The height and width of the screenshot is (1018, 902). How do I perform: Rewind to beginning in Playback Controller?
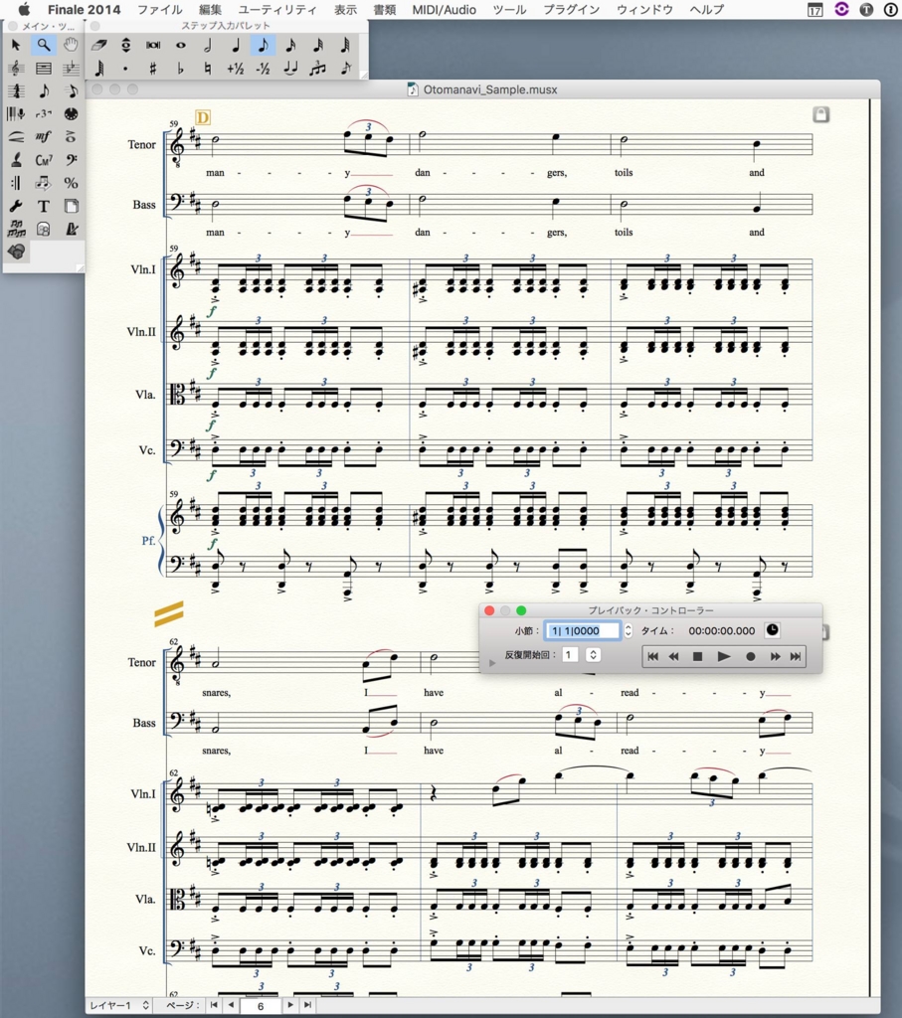pyautogui.click(x=653, y=656)
